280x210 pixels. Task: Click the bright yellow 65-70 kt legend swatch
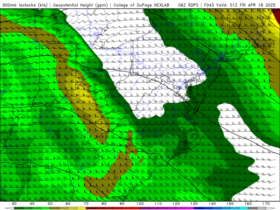tap(82, 208)
